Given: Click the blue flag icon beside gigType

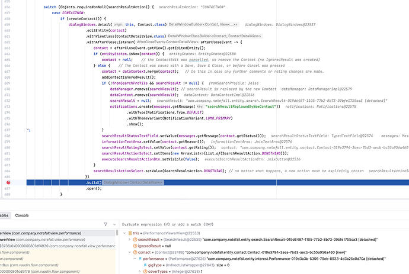Looking at the screenshot, I should point(145,265).
